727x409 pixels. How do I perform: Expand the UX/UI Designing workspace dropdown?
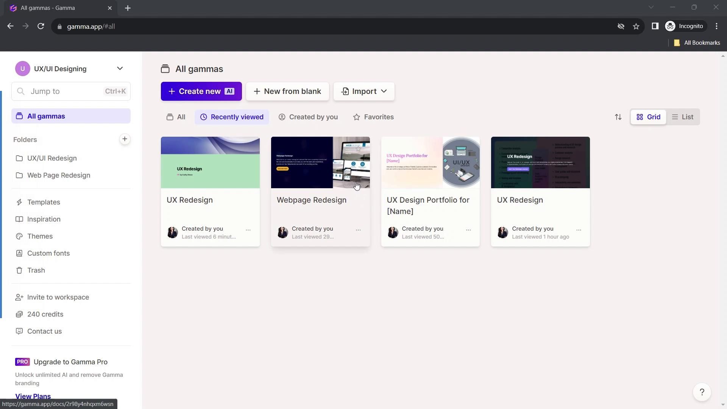[120, 69]
